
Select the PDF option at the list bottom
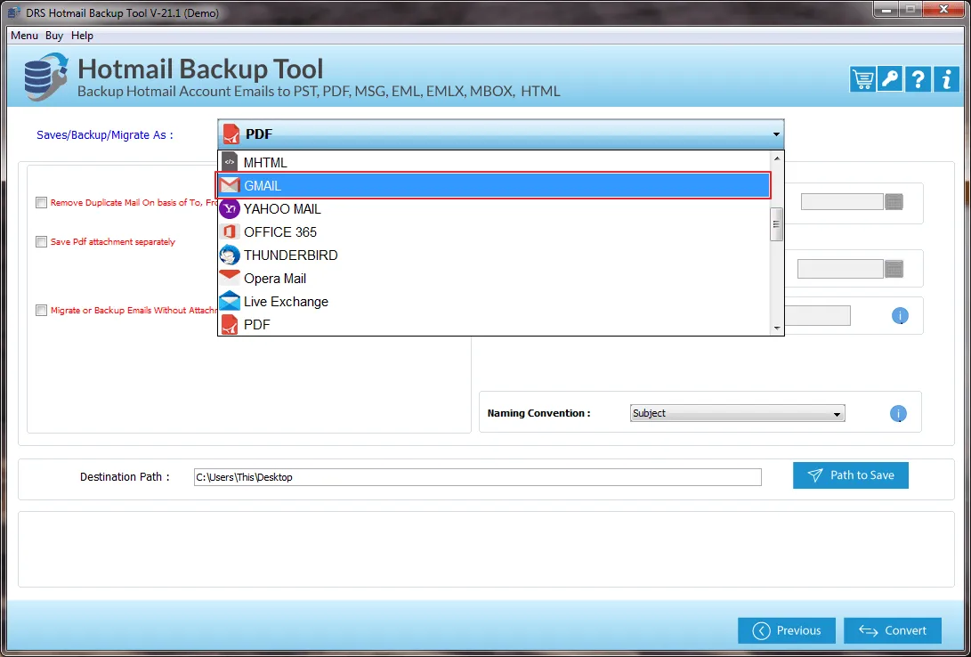pyautogui.click(x=494, y=324)
